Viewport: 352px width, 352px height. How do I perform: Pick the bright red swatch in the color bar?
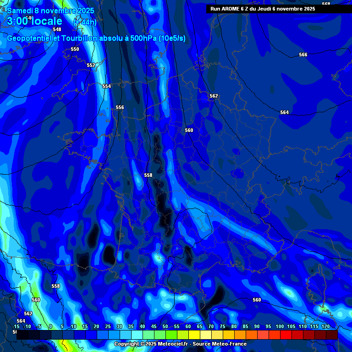[x=286, y=335]
